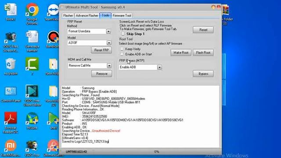This screenshot has width=281, height=158.
Task: Click the Ultimate Multi Tool title bar text
Action: 95,7
